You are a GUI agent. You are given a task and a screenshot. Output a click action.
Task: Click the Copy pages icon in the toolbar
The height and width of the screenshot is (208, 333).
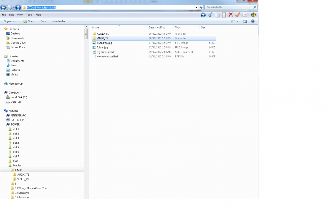217,15
